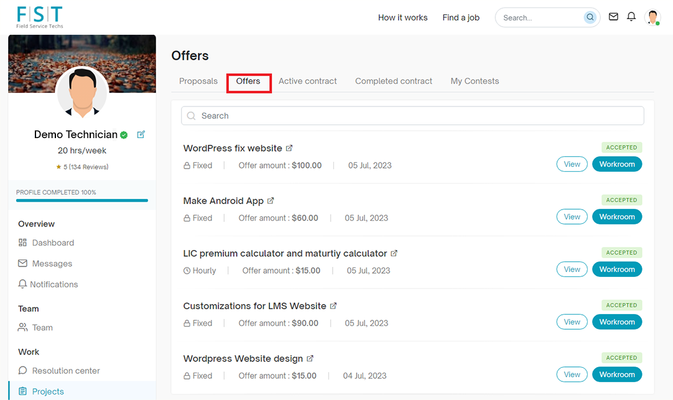Switch to the Proposals tab

[x=198, y=81]
